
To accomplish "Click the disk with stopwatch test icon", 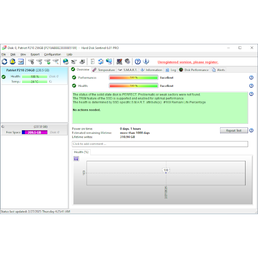I will 31,61.
